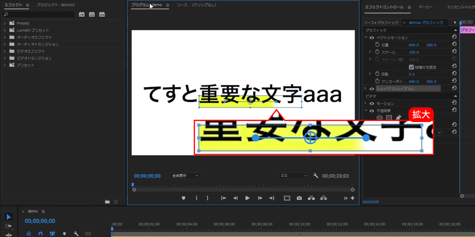Open 全体表示 zoom level dropdown
Screen dimensions: 475x237
coord(185,175)
